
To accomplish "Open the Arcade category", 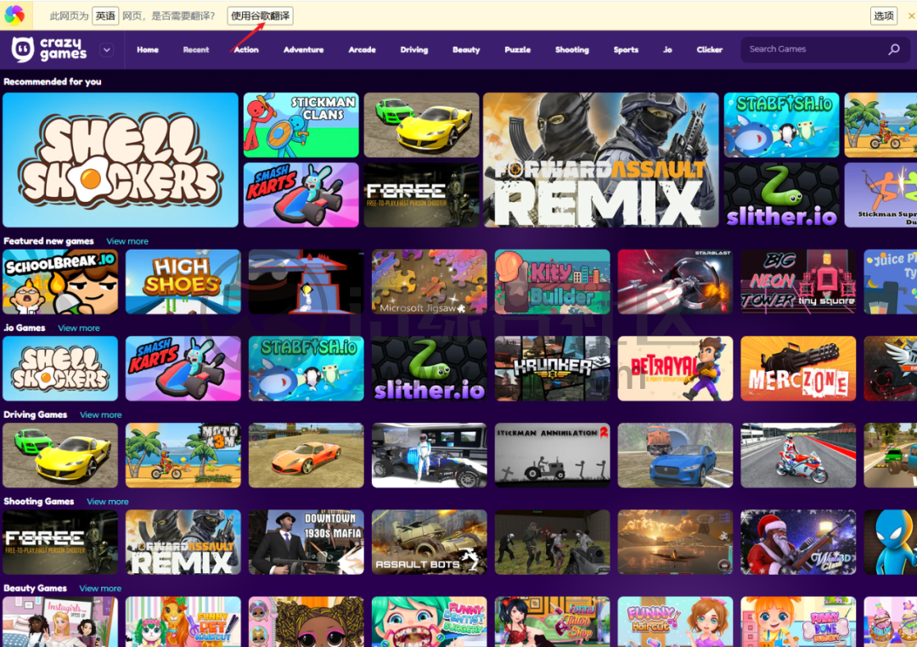I will click(x=362, y=50).
